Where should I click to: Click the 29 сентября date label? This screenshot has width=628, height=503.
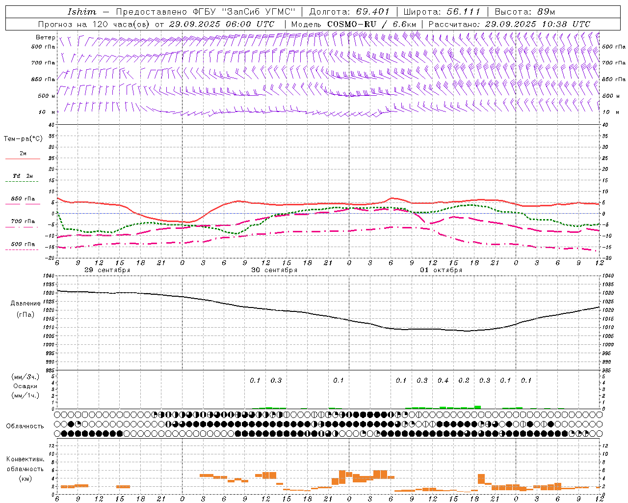(107, 270)
